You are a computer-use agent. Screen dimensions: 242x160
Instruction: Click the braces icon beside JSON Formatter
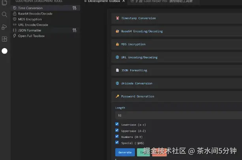point(15,30)
